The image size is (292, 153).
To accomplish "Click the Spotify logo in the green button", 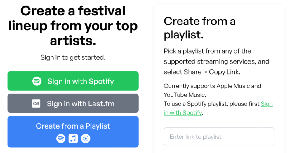I will click(x=37, y=81).
